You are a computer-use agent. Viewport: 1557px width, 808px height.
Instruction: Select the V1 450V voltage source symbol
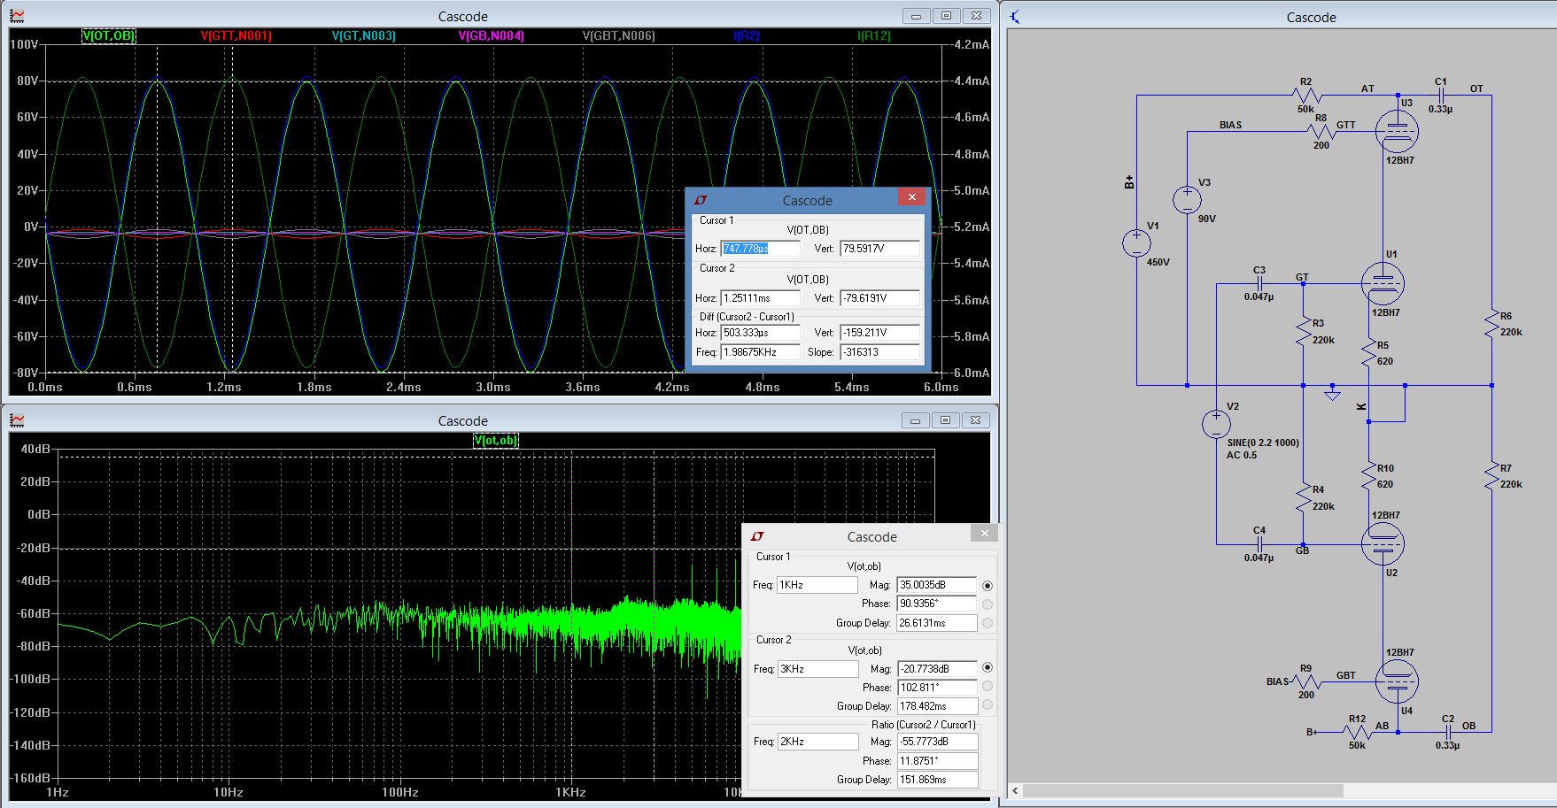click(1136, 243)
